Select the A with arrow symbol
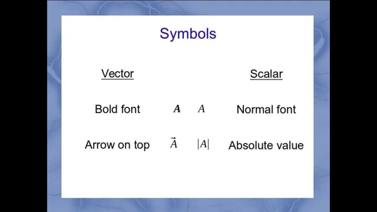 click(173, 143)
